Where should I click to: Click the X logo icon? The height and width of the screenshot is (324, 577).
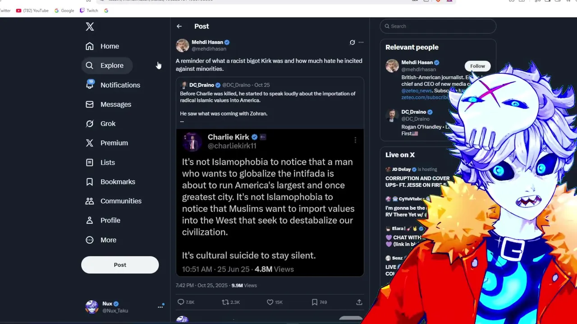pos(90,27)
